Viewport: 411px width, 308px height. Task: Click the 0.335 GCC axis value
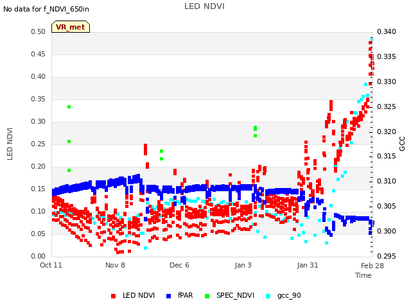(387, 57)
